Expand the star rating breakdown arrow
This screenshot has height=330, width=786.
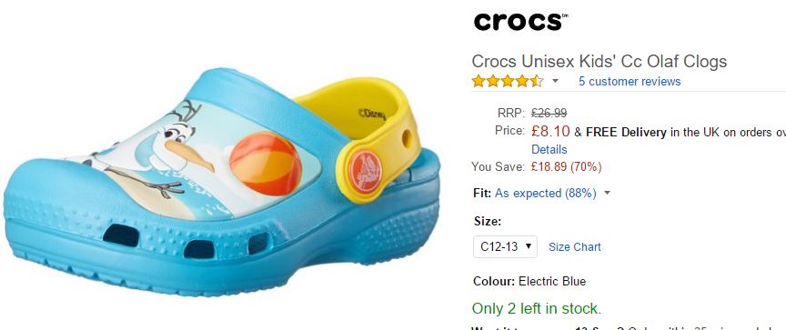tap(555, 82)
